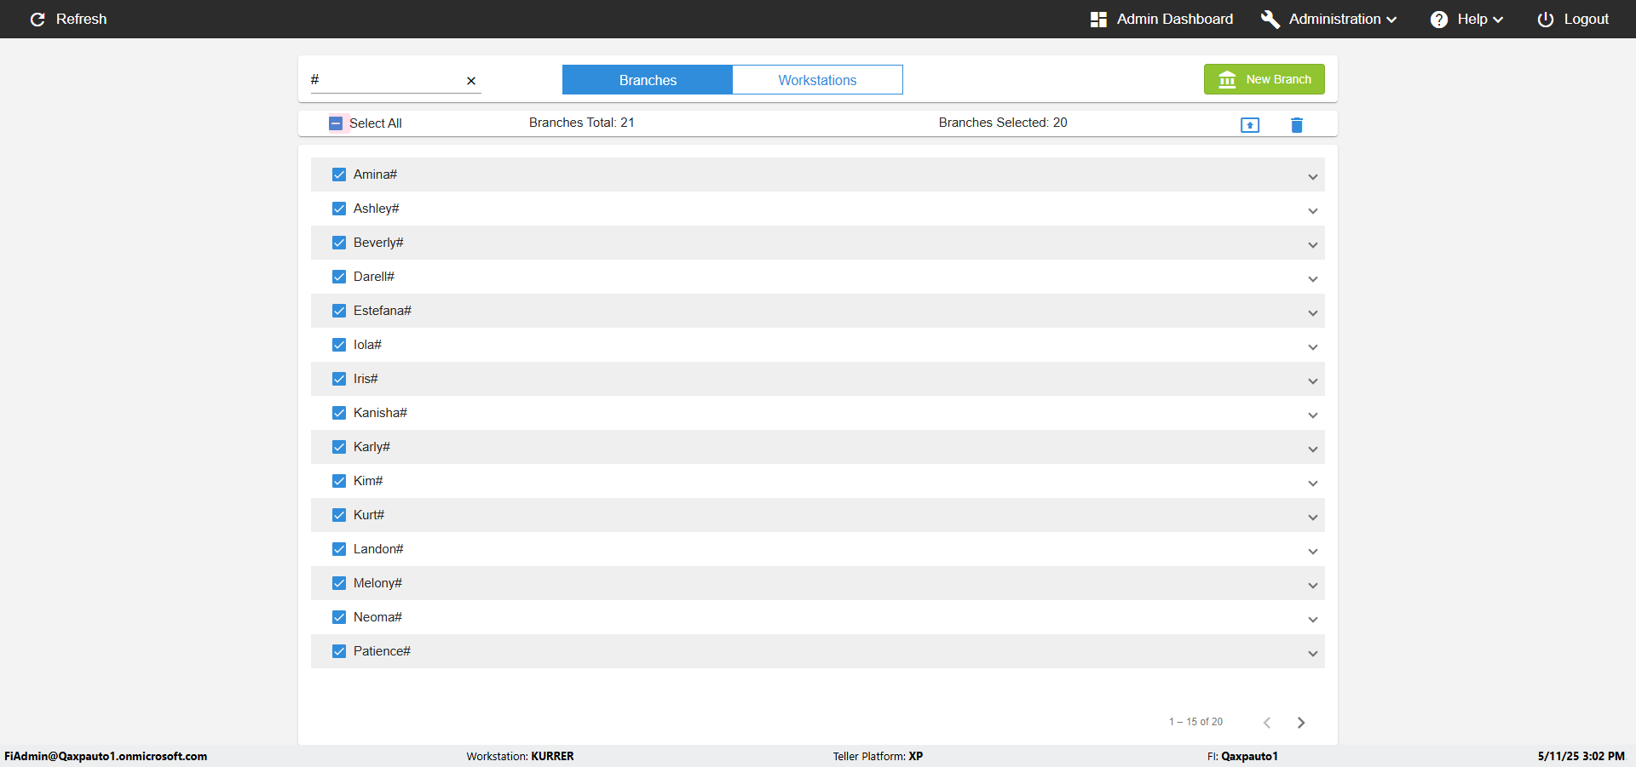Go to previous page of branches

(x=1267, y=723)
